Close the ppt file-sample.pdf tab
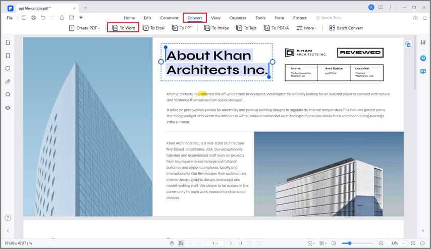Image resolution: width=431 pixels, height=249 pixels. 74,8
